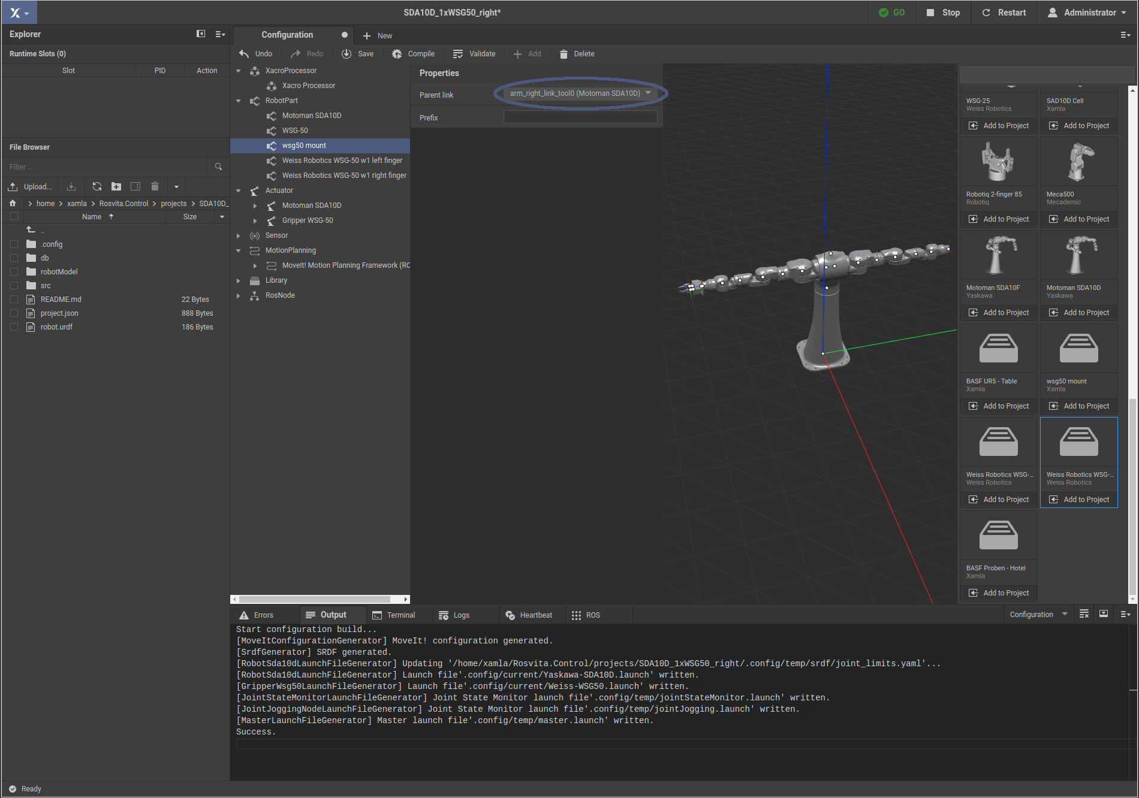Toggle the README.md file checkbox
Screen dimensions: 1139x798
tap(14, 300)
